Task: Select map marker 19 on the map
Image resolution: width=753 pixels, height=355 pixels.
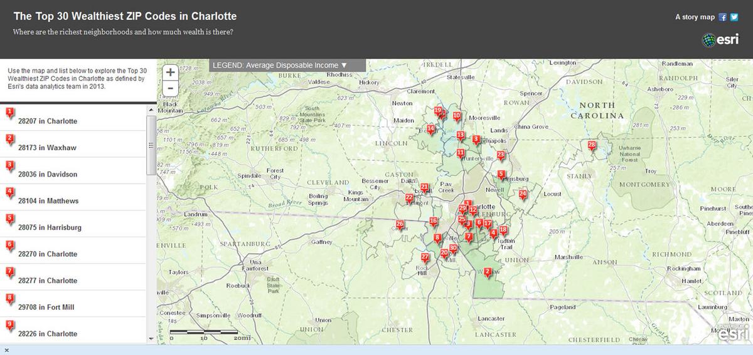Action: pyautogui.click(x=438, y=111)
